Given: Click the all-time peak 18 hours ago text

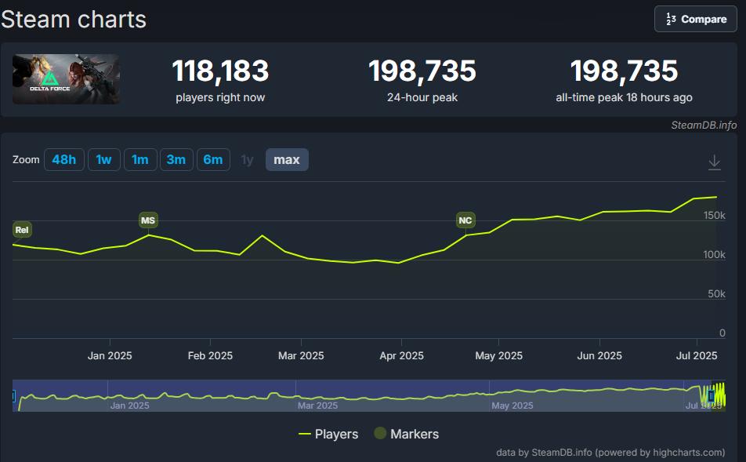Looking at the screenshot, I should click(624, 97).
